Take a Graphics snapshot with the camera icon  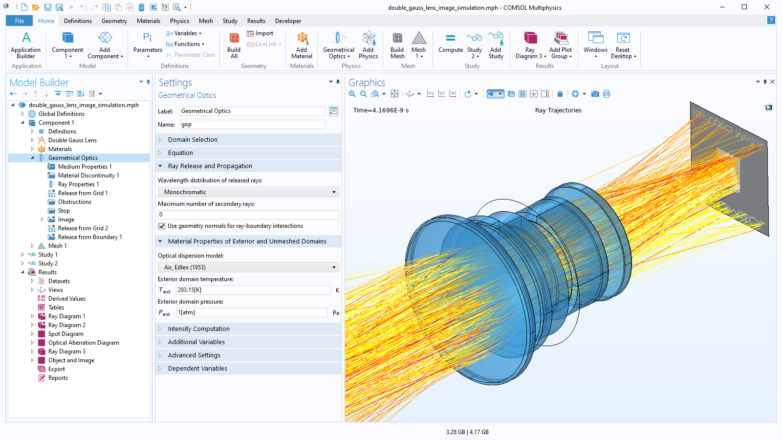[x=595, y=94]
